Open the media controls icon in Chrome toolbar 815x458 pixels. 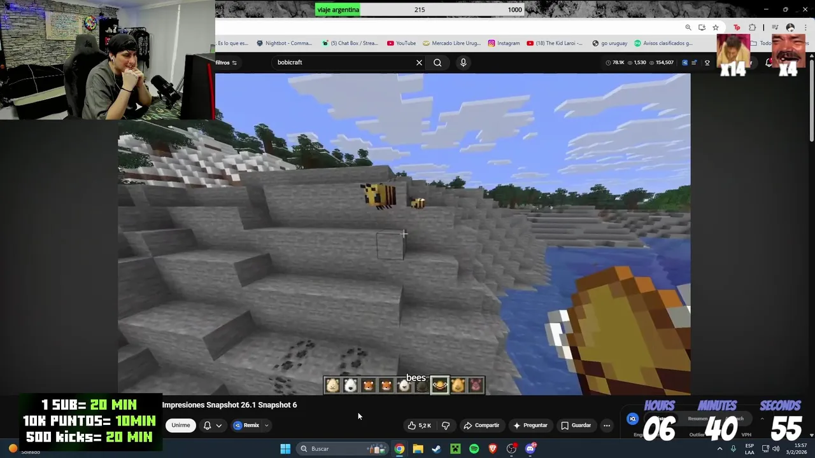point(775,27)
